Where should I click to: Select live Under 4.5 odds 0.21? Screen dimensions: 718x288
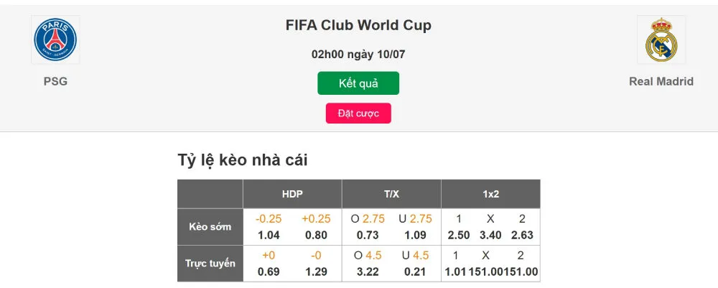415,271
